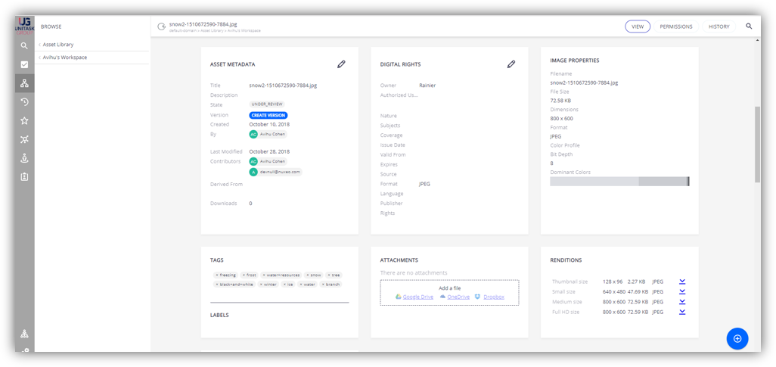776x367 pixels.
Task: Switch to the Permissions tab
Action: point(675,26)
